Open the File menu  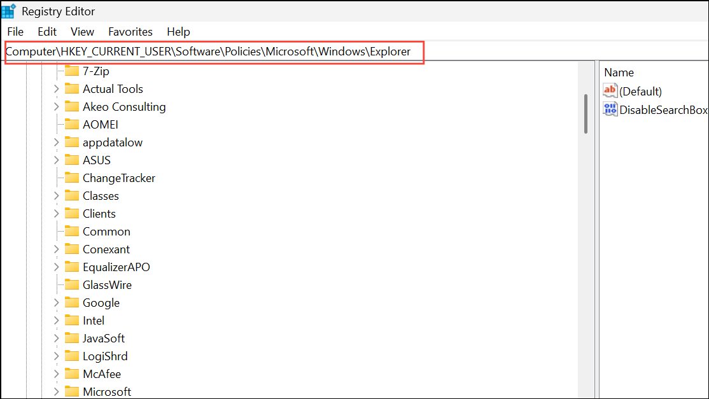point(15,32)
